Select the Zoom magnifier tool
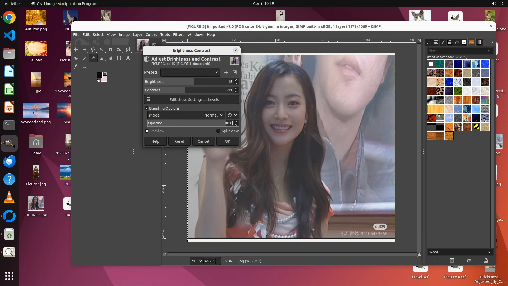 click(84, 67)
